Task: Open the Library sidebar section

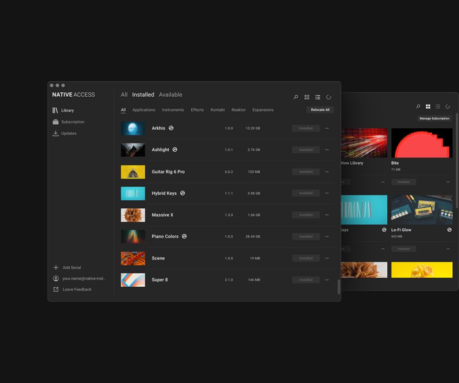Action: coord(67,111)
